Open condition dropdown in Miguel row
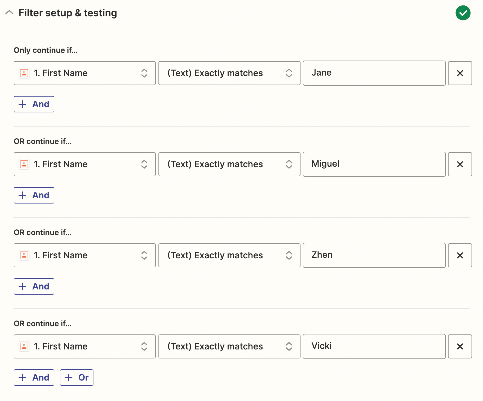The height and width of the screenshot is (401, 483). click(x=229, y=164)
